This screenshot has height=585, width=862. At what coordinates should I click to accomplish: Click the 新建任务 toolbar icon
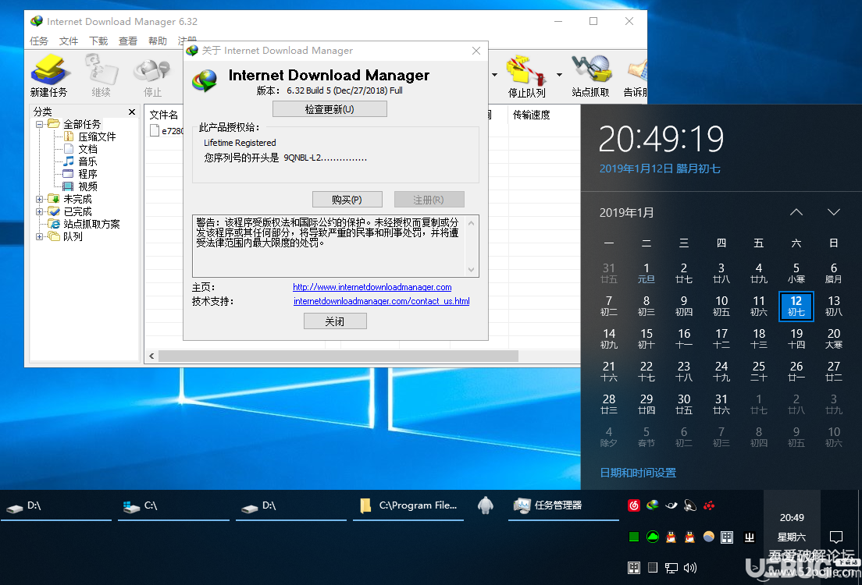point(49,76)
